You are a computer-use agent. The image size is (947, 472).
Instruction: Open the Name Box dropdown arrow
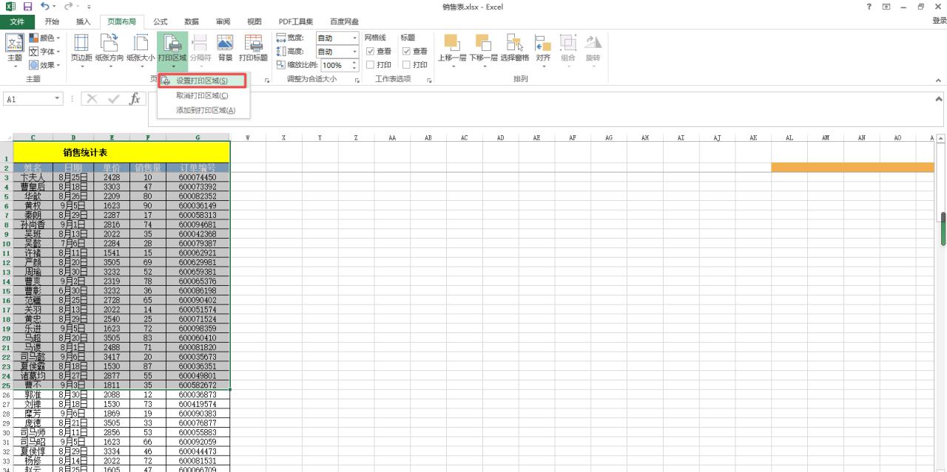pyautogui.click(x=58, y=99)
